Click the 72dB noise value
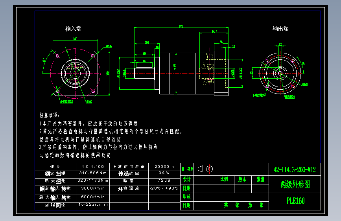Image resolution: width=341 pixels, height=221 pixels. pyautogui.click(x=164, y=180)
